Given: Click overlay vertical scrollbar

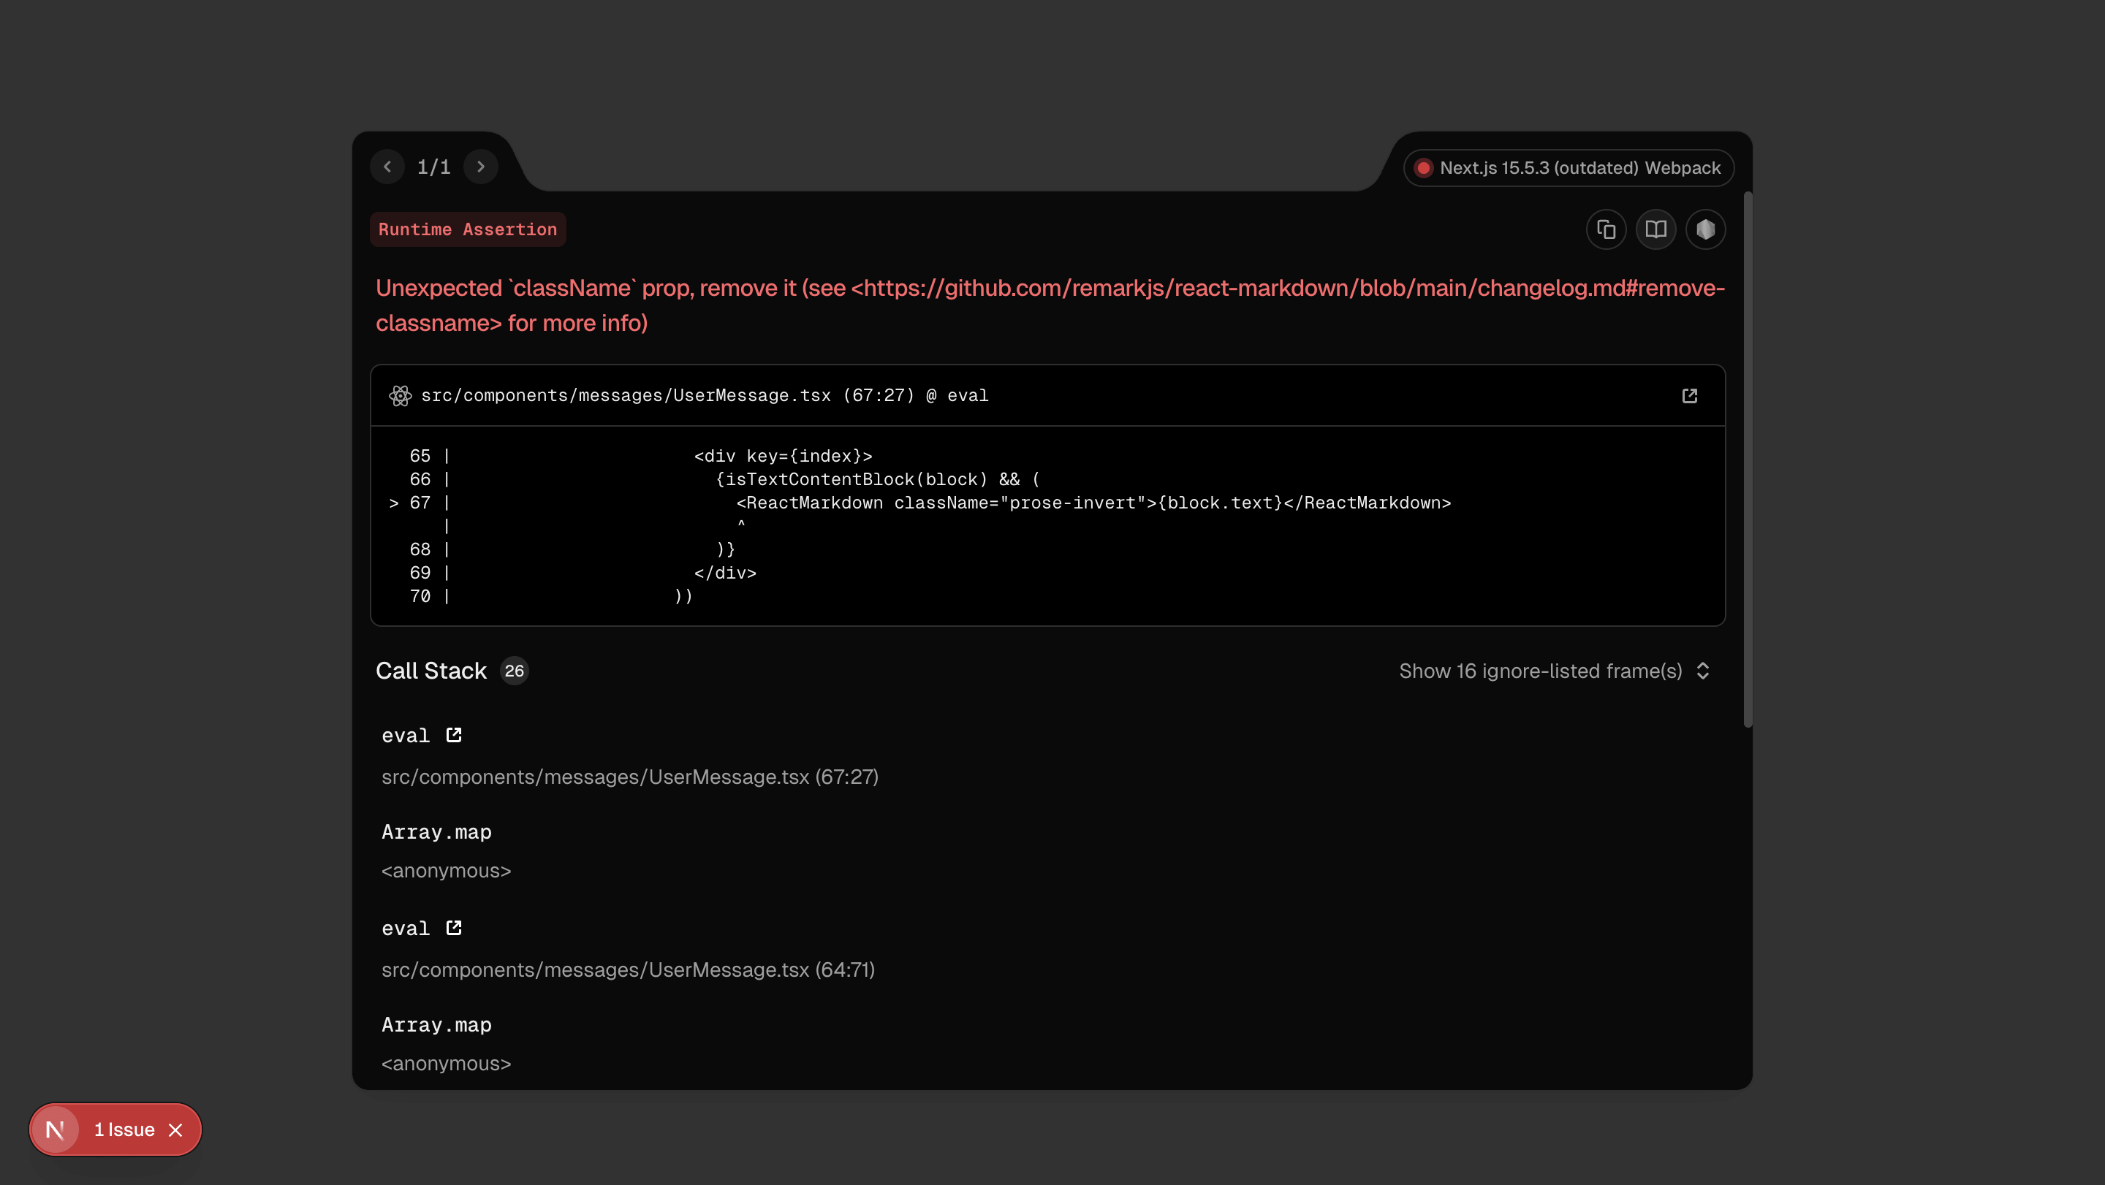Looking at the screenshot, I should [1748, 460].
